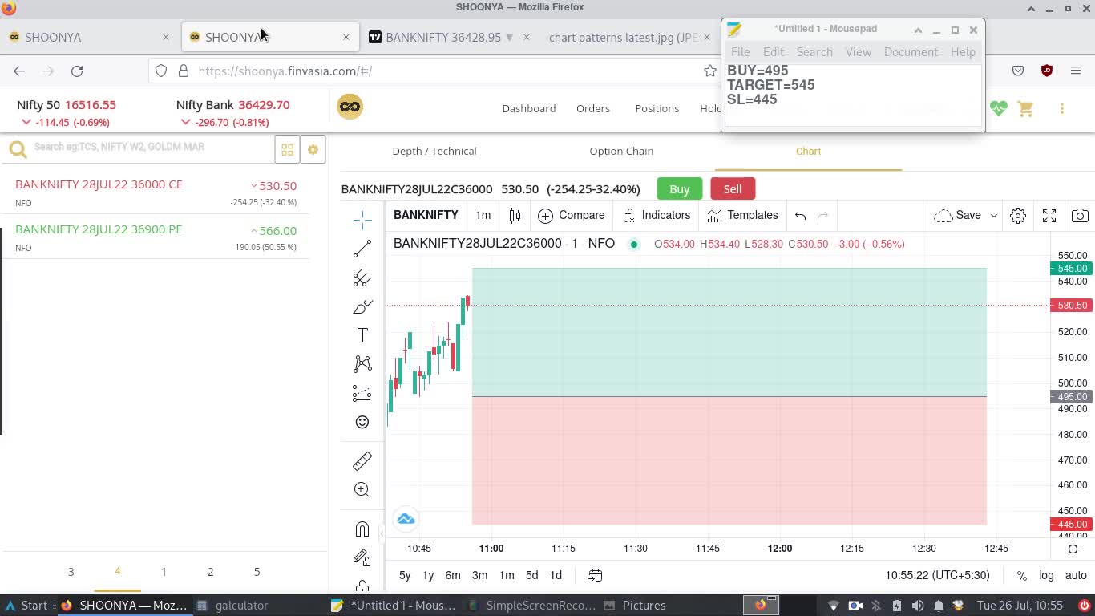The height and width of the screenshot is (616, 1095).
Task: Toggle log scale on chart
Action: [1046, 575]
